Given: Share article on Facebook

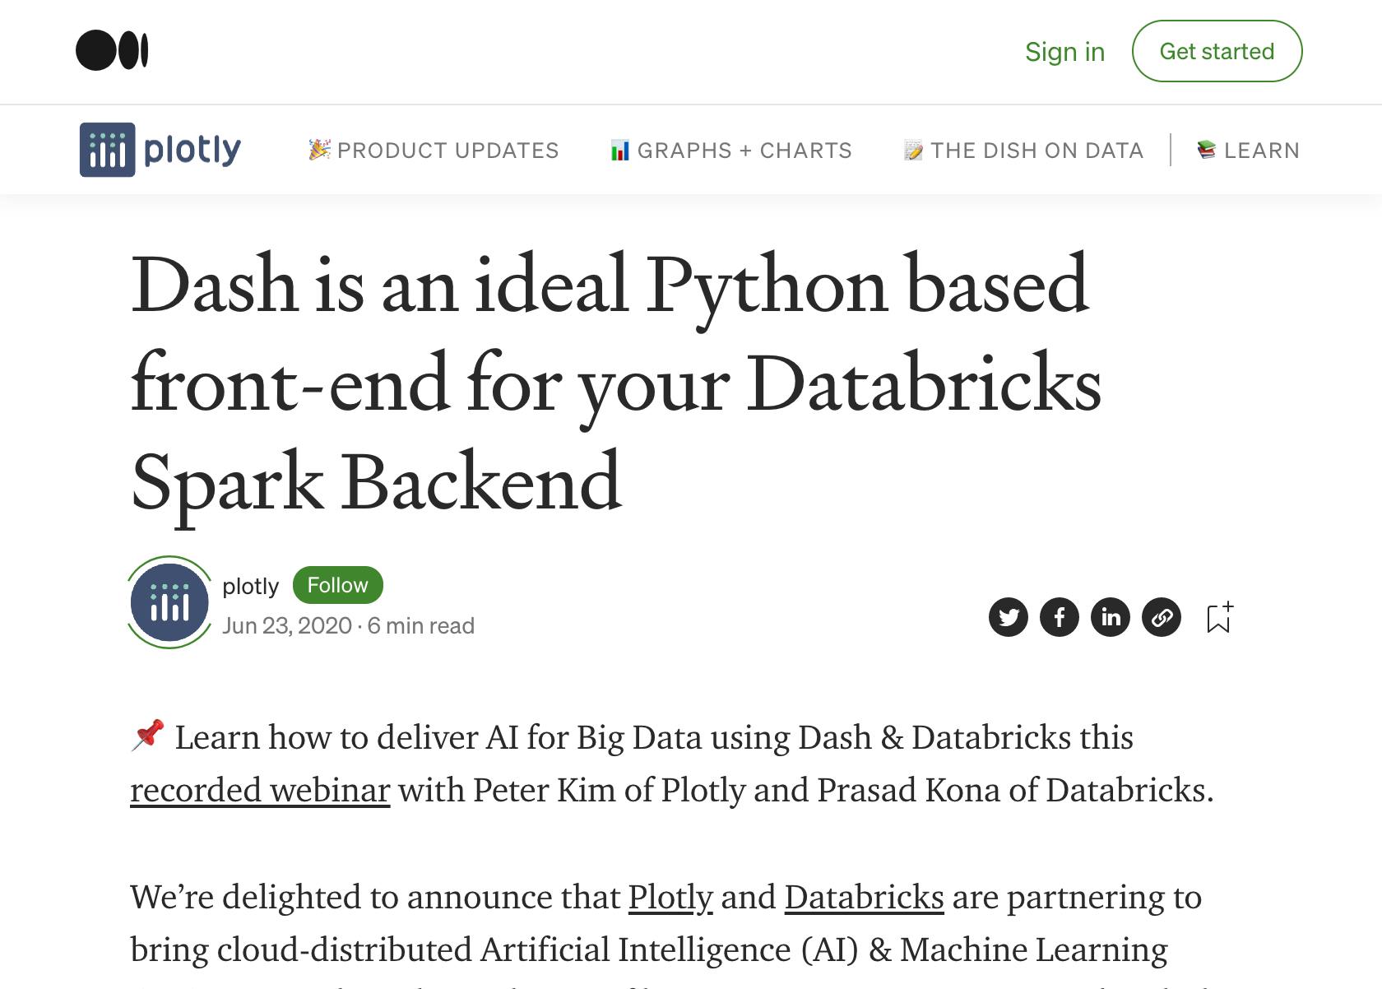Looking at the screenshot, I should 1060,617.
